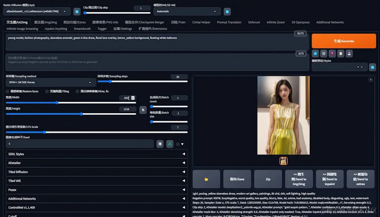This screenshot has width=380, height=217.
Task: Clear the selected styles with the small X
Action: click(358, 67)
